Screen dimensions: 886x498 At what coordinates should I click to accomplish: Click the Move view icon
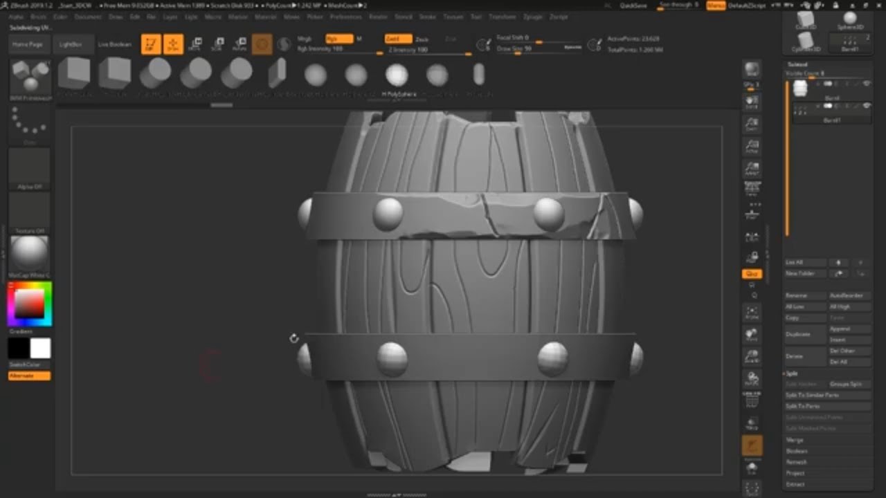[x=752, y=334]
